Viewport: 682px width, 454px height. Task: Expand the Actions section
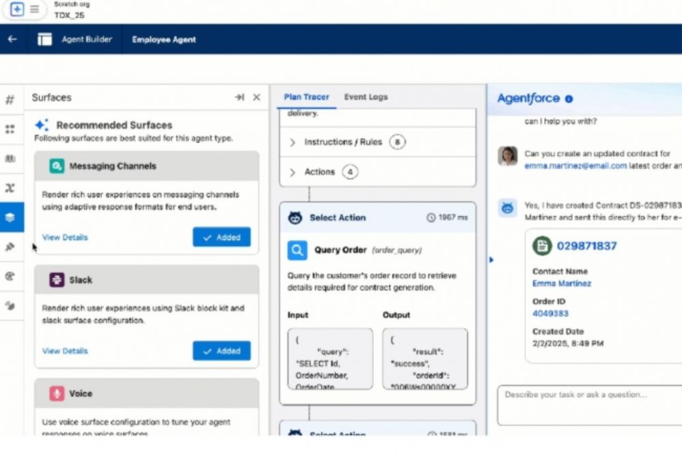click(x=293, y=172)
